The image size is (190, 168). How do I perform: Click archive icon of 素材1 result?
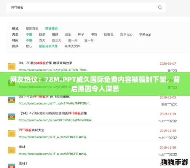[x=12, y=166]
